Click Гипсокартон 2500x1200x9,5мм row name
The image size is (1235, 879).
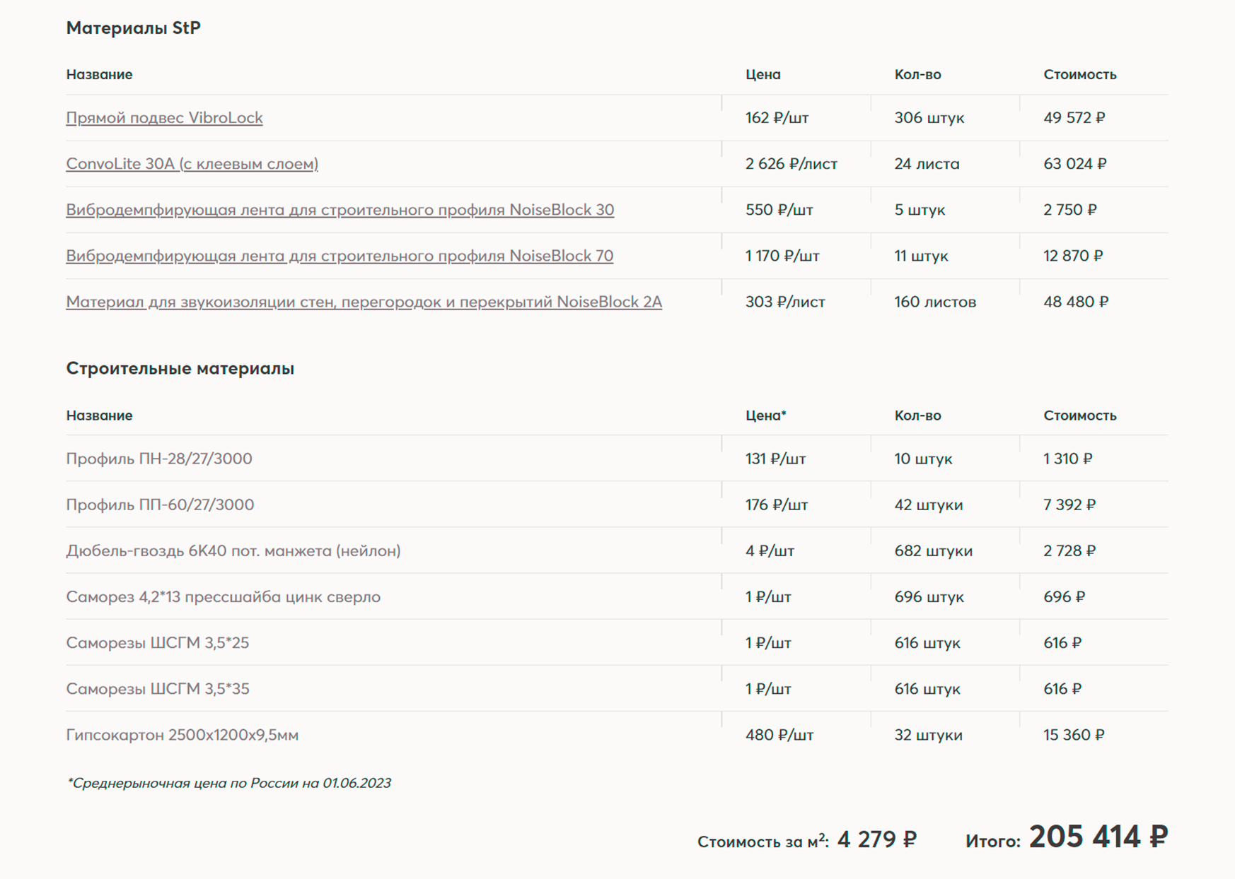pyautogui.click(x=182, y=735)
